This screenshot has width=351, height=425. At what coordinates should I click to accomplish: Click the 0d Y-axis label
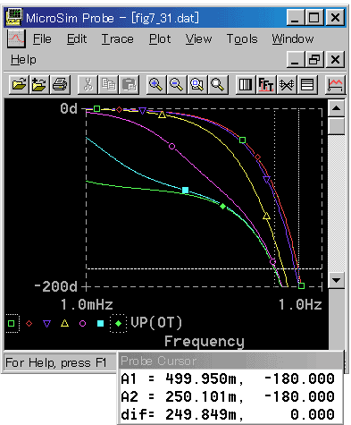69,108
